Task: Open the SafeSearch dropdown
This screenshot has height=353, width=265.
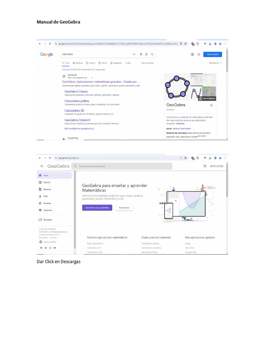Action: pyautogui.click(x=215, y=63)
